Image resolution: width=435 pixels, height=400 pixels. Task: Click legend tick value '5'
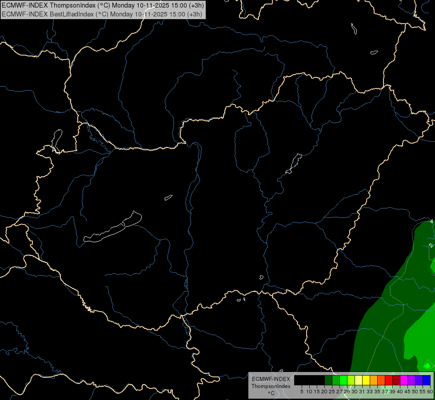(x=302, y=392)
